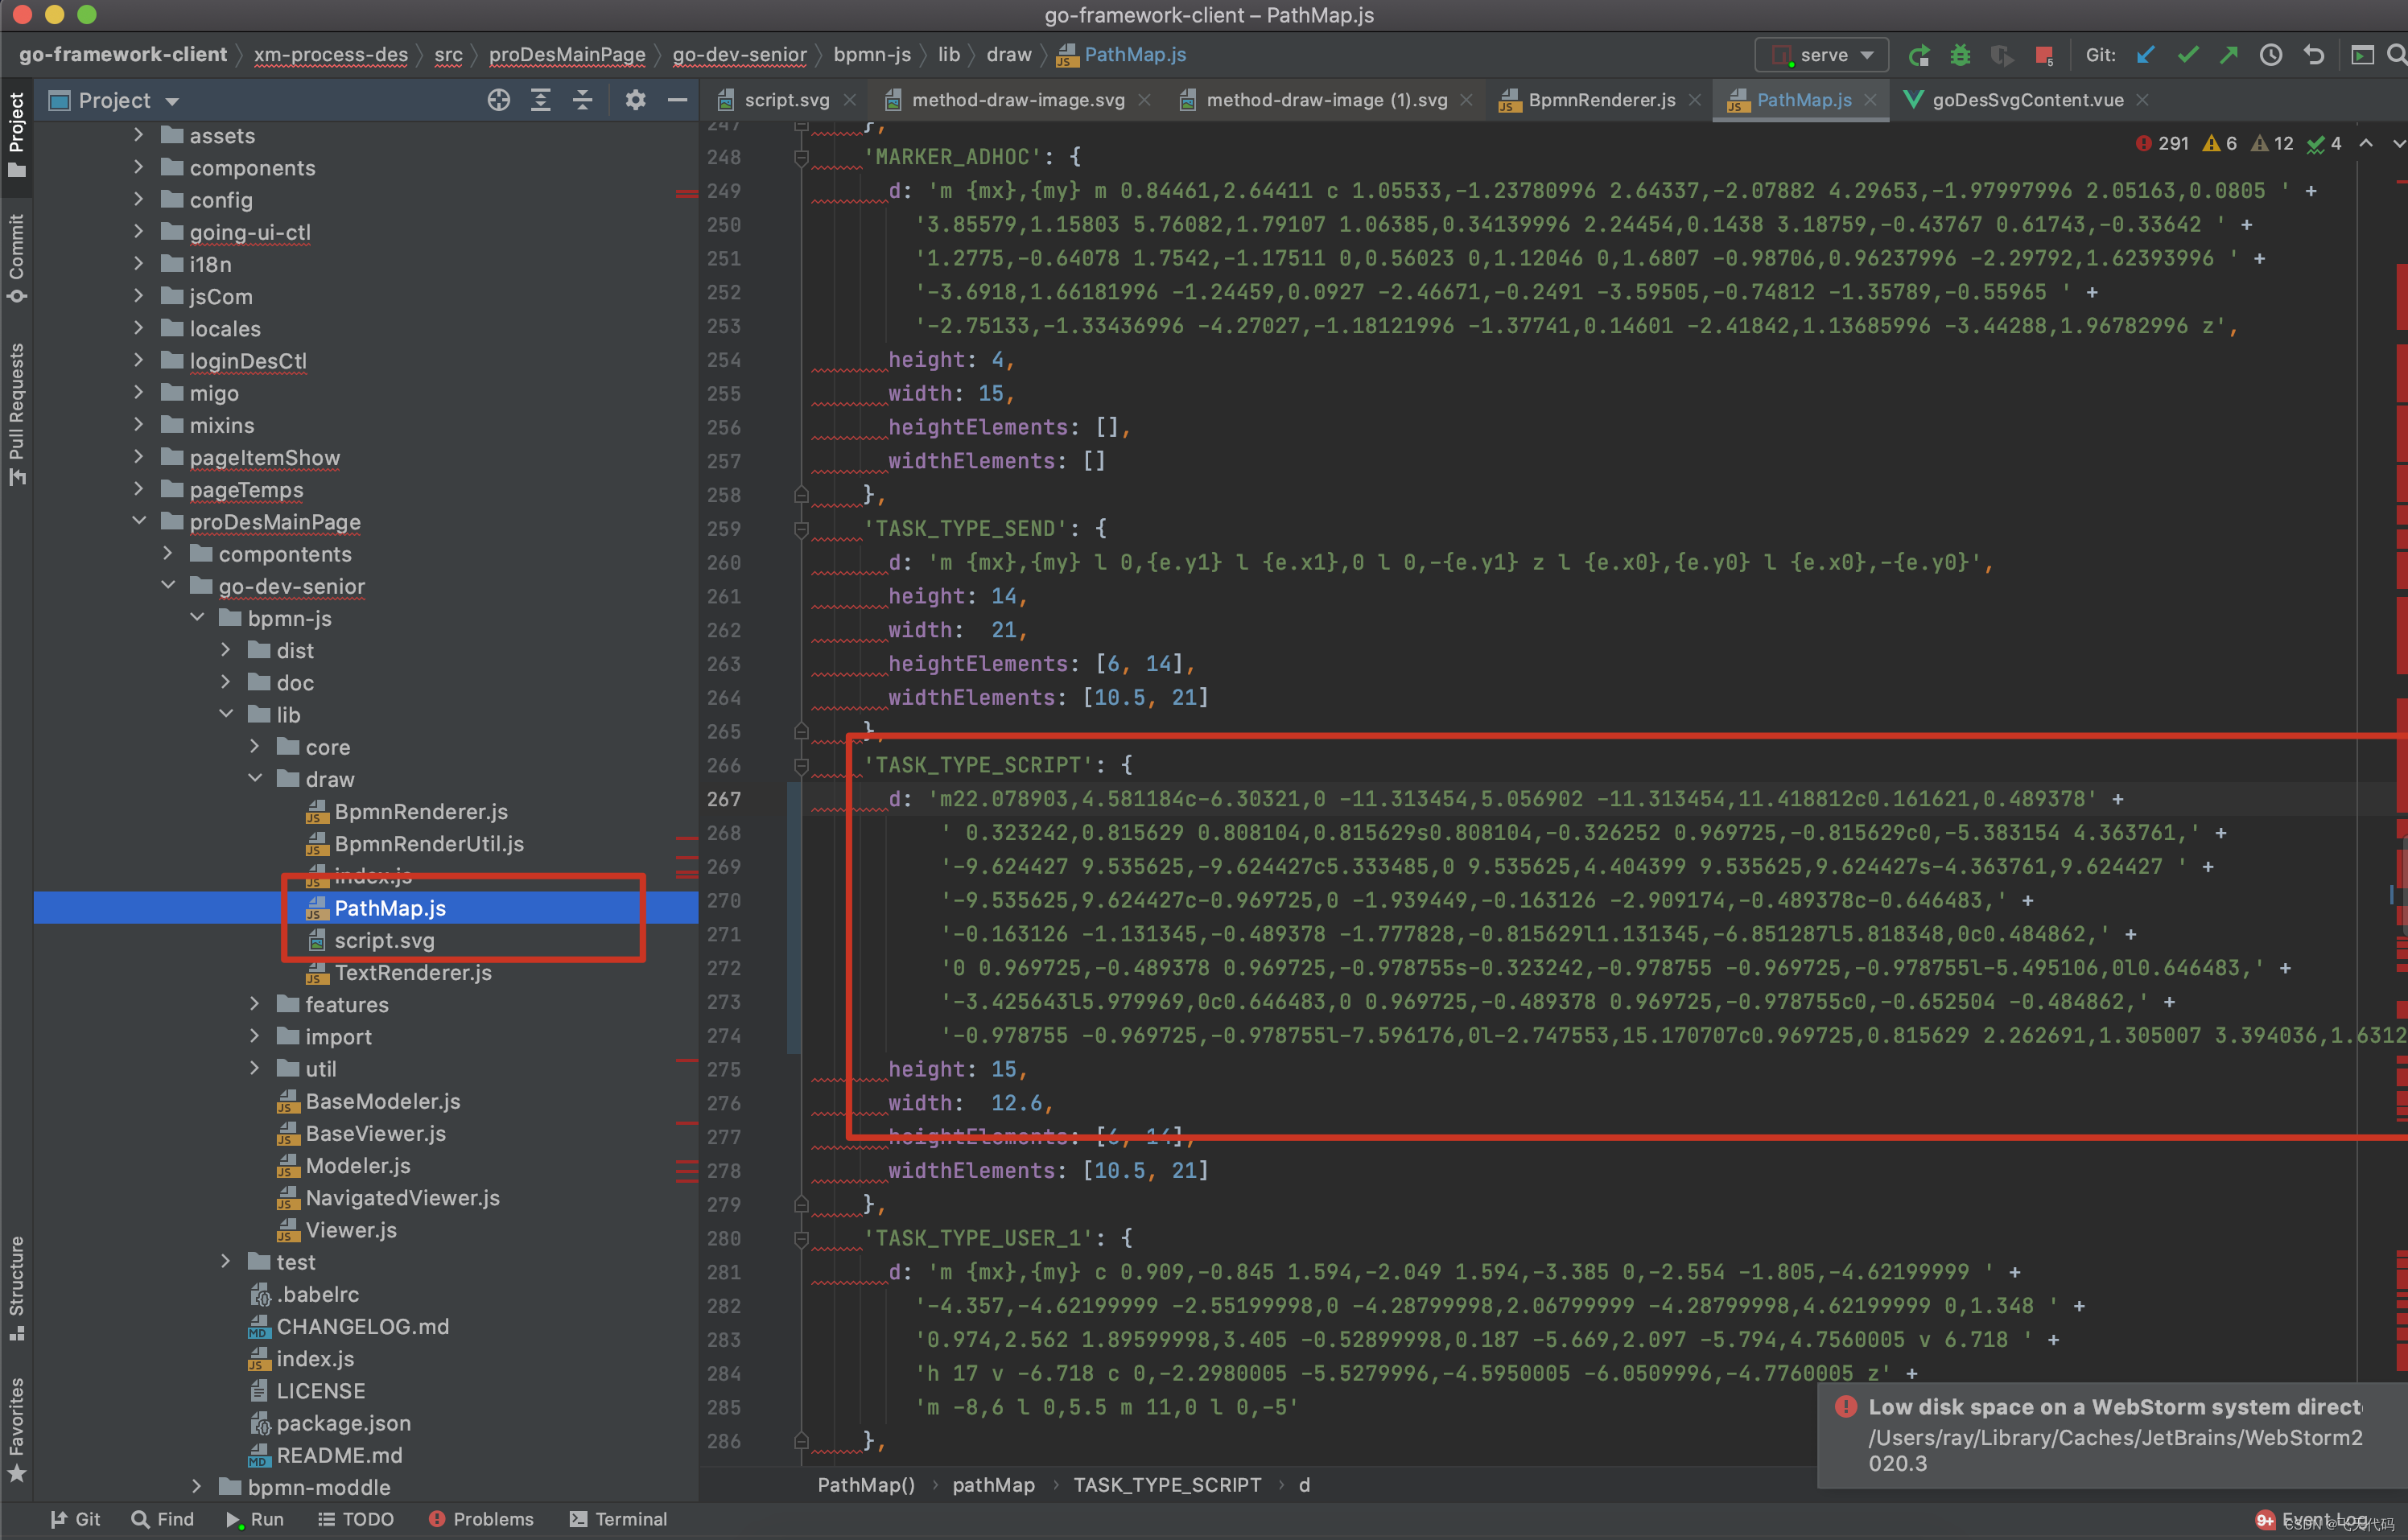The height and width of the screenshot is (1540, 2408).
Task: Close the PathMap.js editor tab
Action: tap(1870, 100)
